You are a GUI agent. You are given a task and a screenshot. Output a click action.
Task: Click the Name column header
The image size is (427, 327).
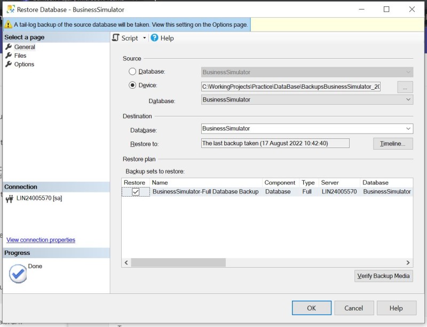(205, 183)
